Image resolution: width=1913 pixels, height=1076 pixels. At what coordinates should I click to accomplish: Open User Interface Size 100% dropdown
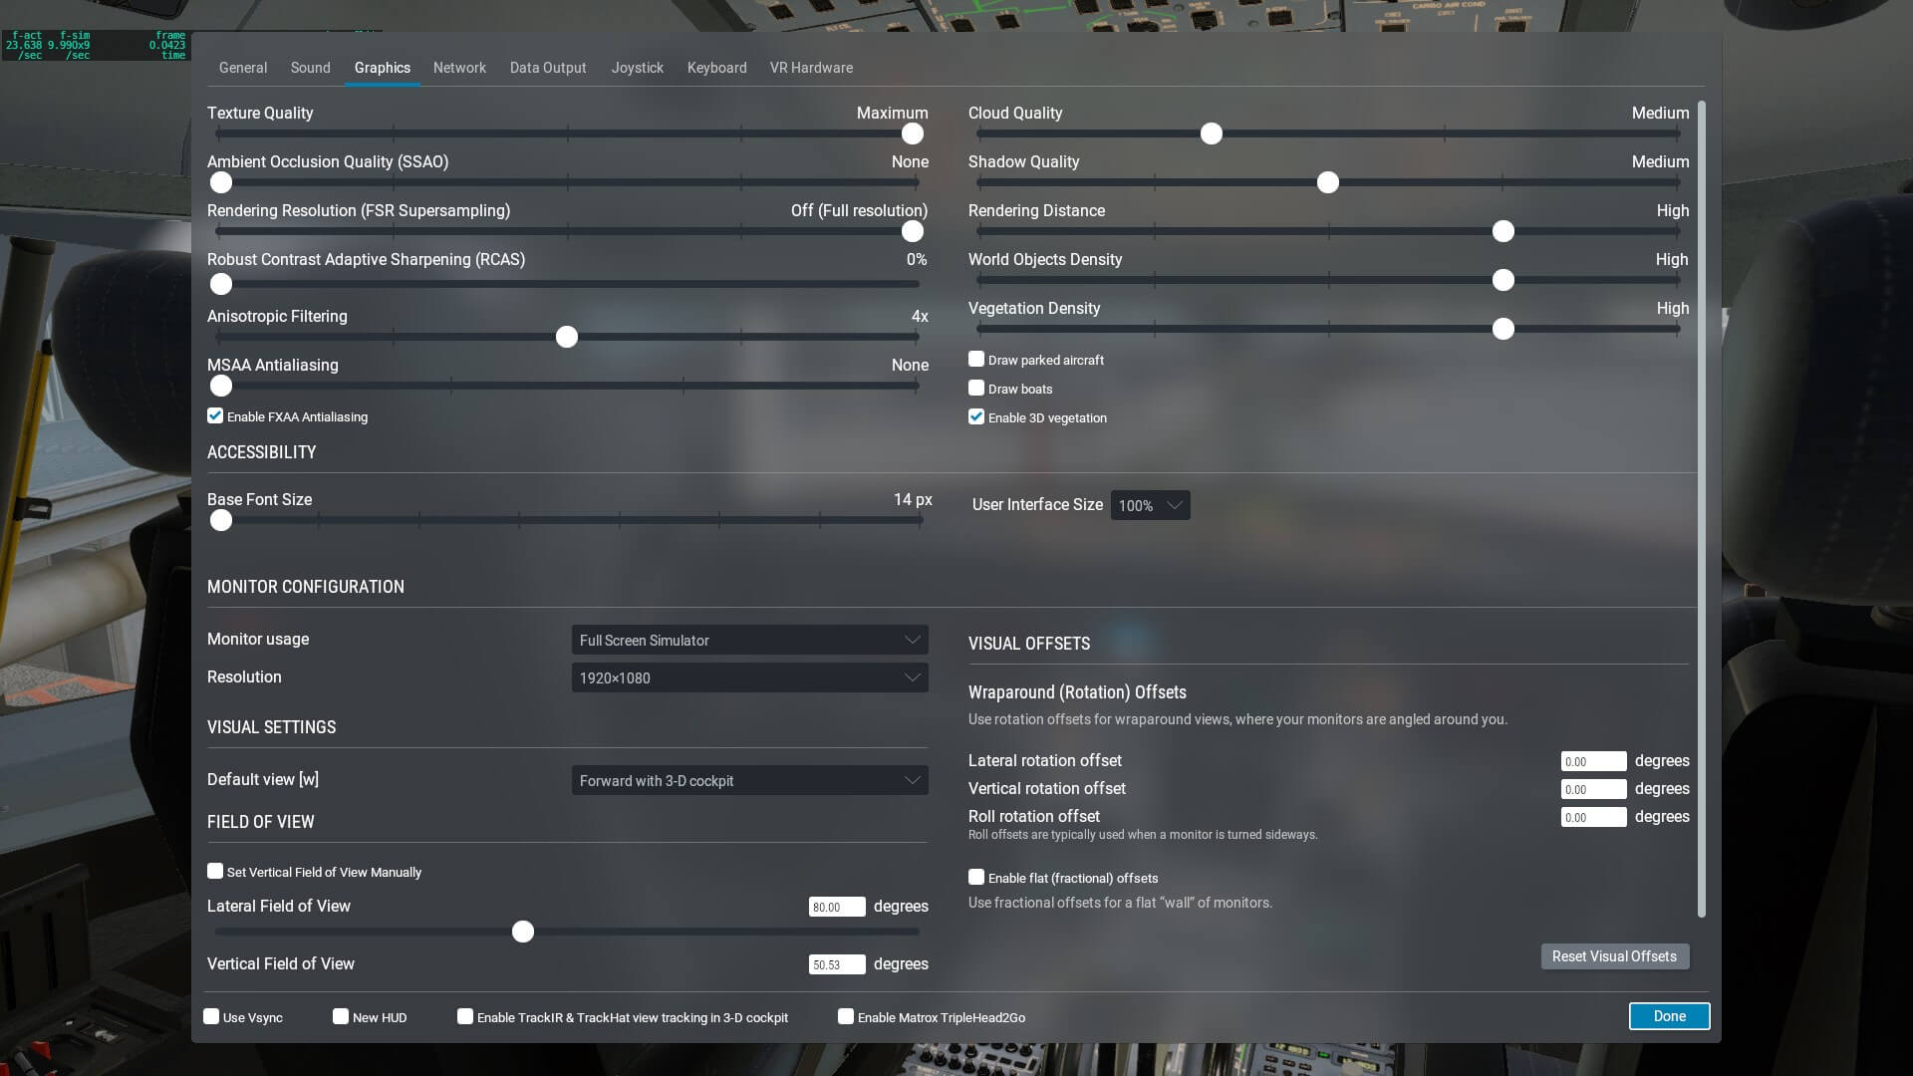pos(1150,506)
